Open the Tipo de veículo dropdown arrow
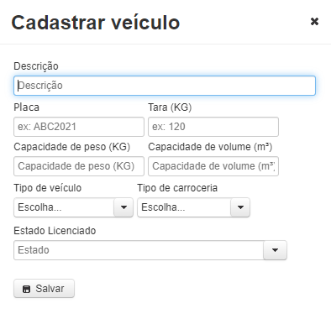 [123, 207]
